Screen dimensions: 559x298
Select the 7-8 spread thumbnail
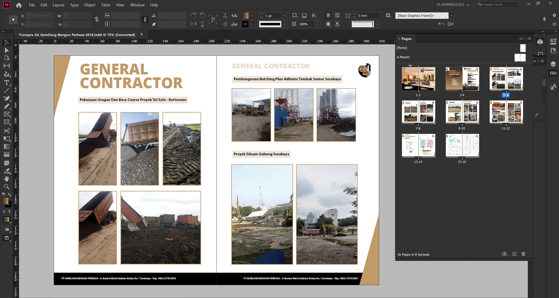[x=418, y=112]
